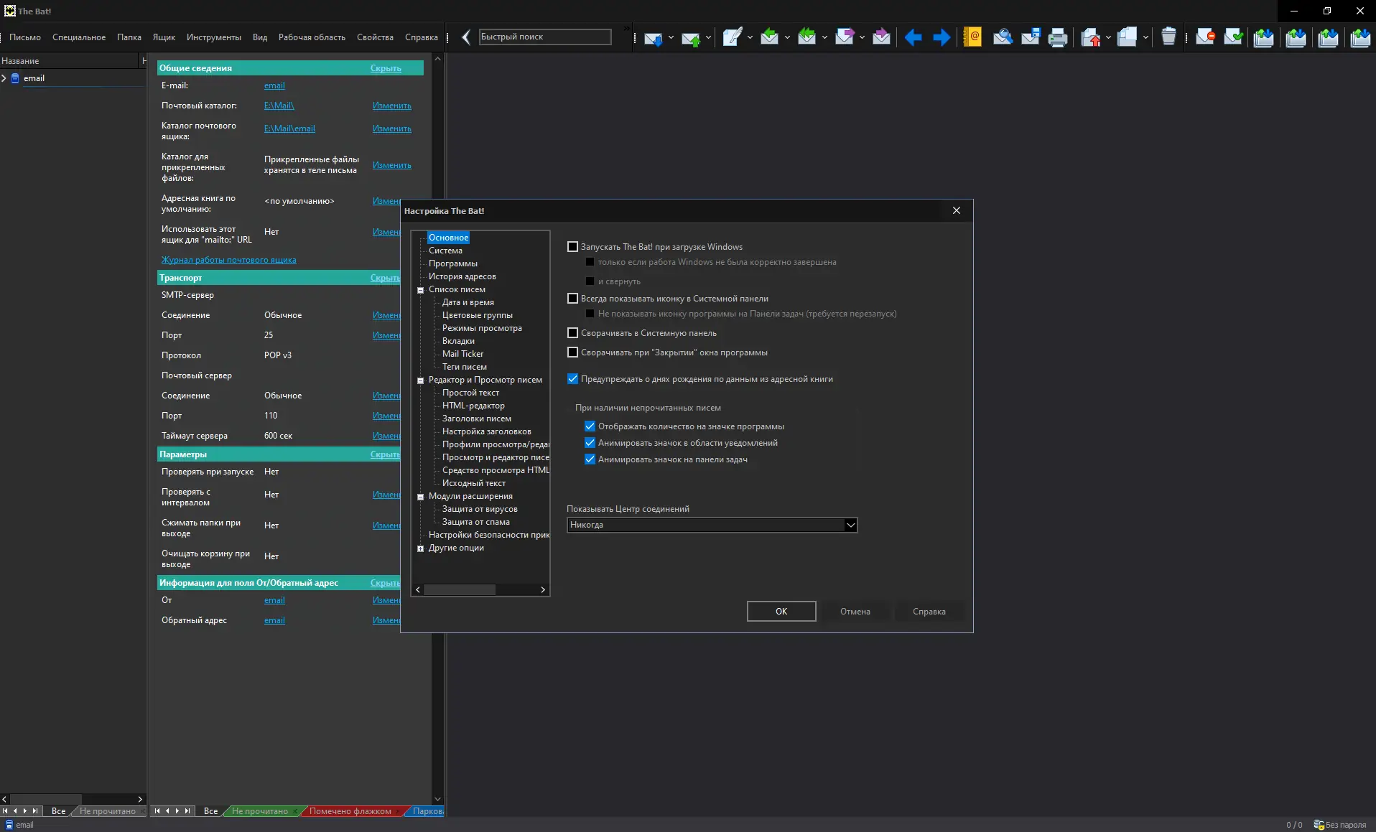Click the stacked documents copy icon
This screenshot has height=832, width=1376.
(x=1128, y=37)
